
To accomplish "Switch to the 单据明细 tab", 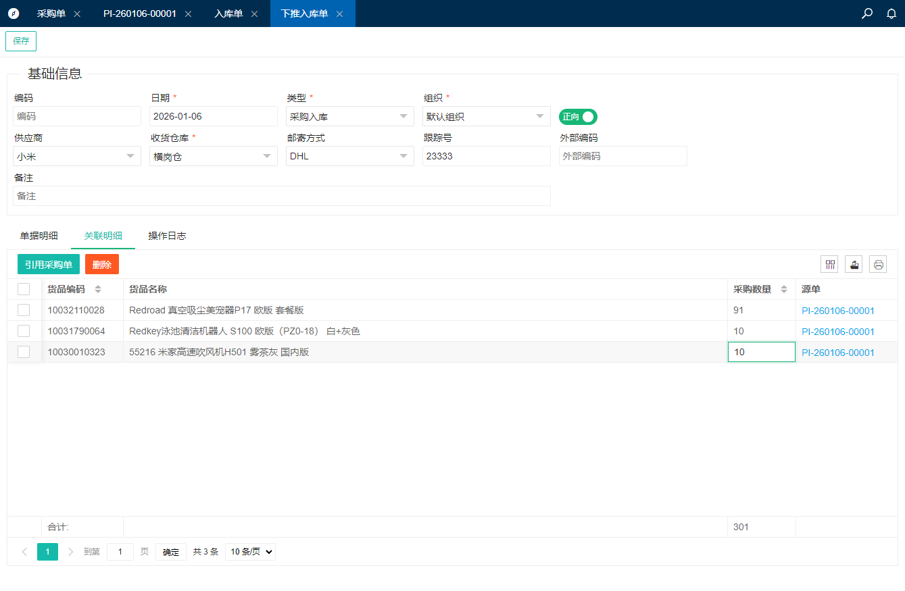I will click(39, 236).
